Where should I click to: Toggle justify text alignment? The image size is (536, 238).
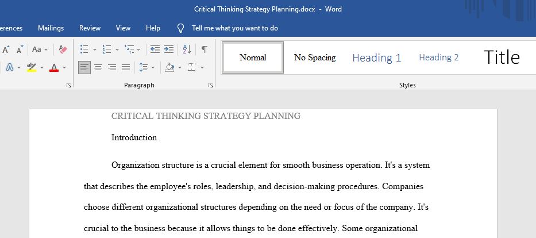point(126,67)
